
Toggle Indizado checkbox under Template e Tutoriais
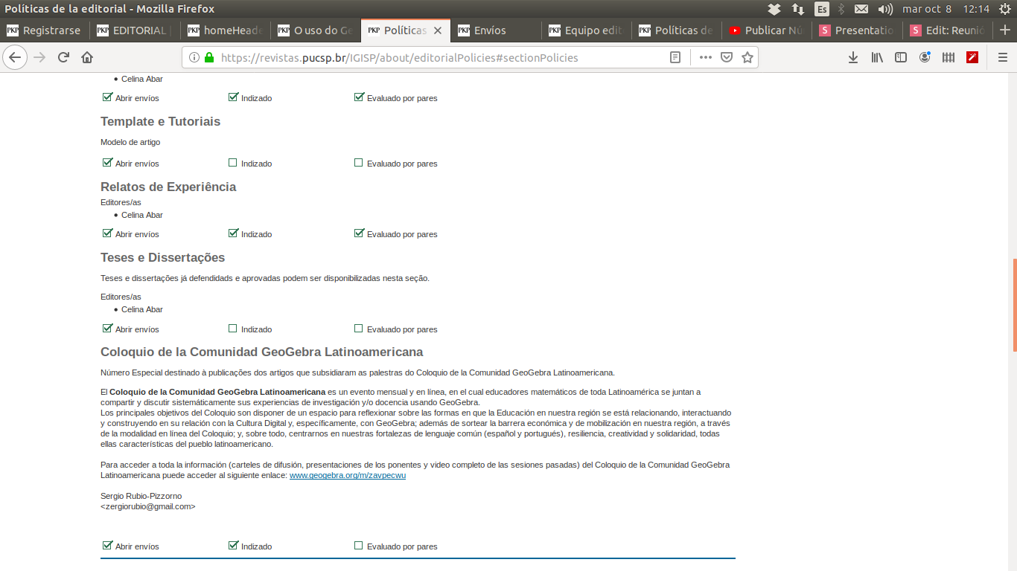click(232, 163)
